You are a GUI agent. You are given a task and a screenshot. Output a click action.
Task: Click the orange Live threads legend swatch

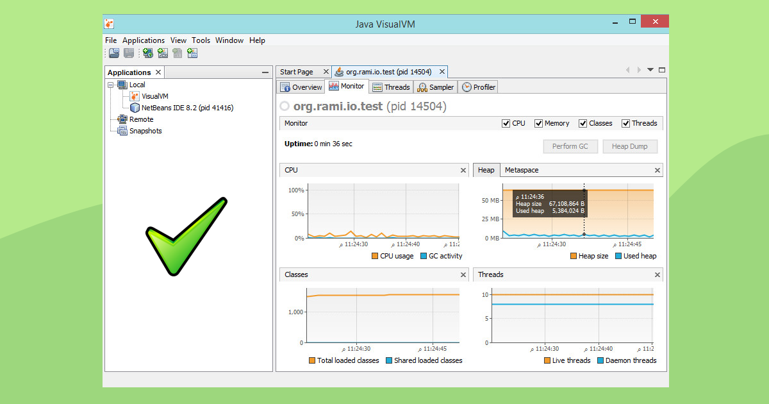coord(547,360)
